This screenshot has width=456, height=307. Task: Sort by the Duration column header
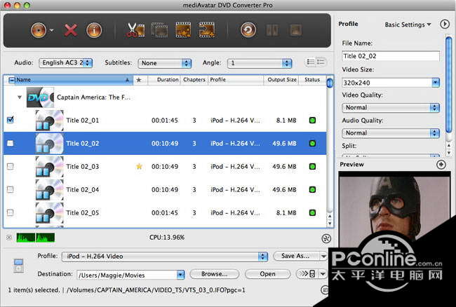point(165,80)
